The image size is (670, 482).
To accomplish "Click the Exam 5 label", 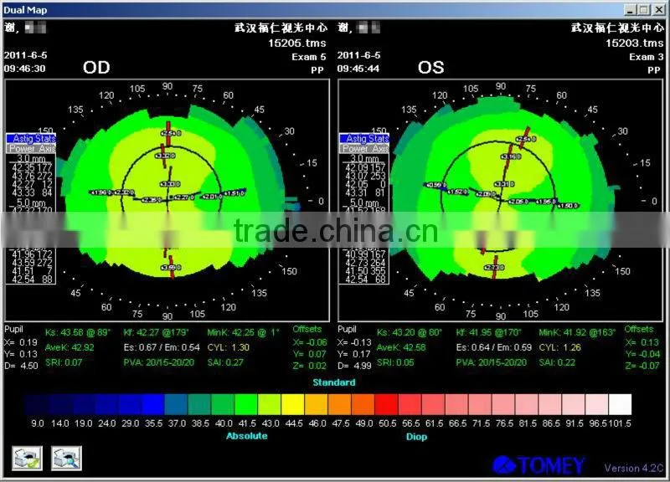I will 308,57.
